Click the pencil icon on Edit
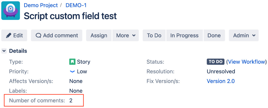Image resolution: width=268 pixels, height=108 pixels. [8, 35]
